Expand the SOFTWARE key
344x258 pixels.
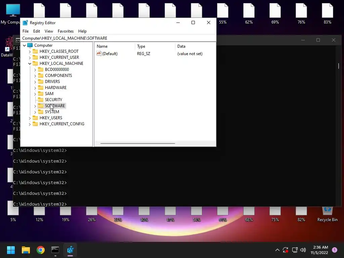[35, 106]
